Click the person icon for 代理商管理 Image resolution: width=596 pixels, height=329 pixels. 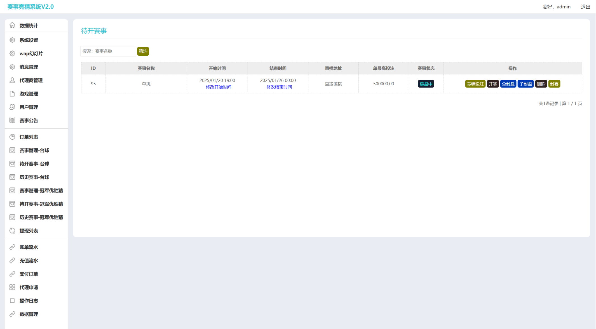tap(12, 80)
